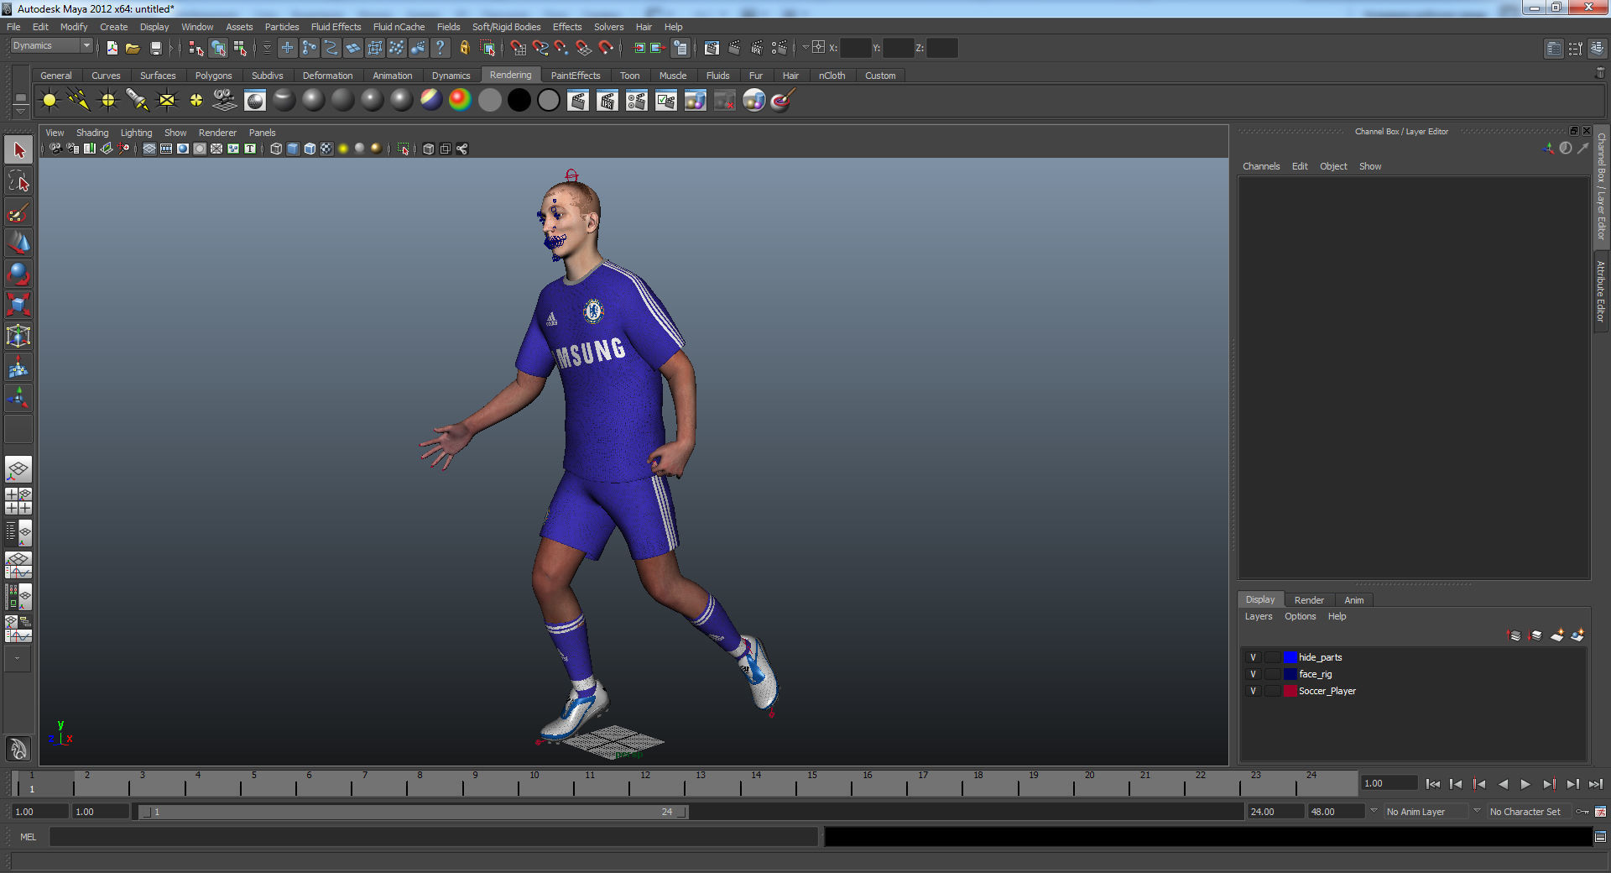This screenshot has height=873, width=1611.
Task: Switch to the nCloth shelf tab
Action: [x=832, y=76]
